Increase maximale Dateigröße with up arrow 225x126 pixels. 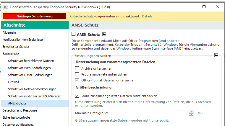(191, 112)
